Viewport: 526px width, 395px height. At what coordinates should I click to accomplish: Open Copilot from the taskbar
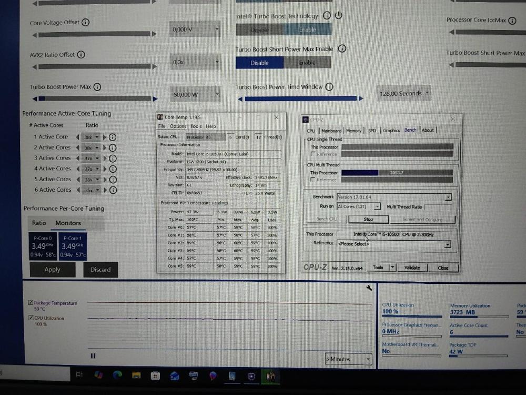pyautogui.click(x=98, y=374)
